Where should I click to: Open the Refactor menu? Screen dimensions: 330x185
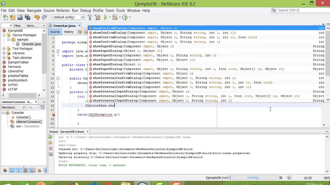click(63, 10)
